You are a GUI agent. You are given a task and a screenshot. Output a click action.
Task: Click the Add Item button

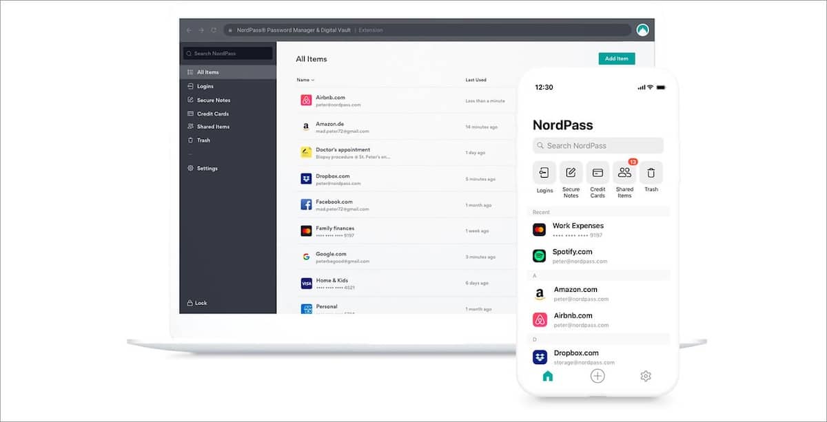click(x=617, y=59)
